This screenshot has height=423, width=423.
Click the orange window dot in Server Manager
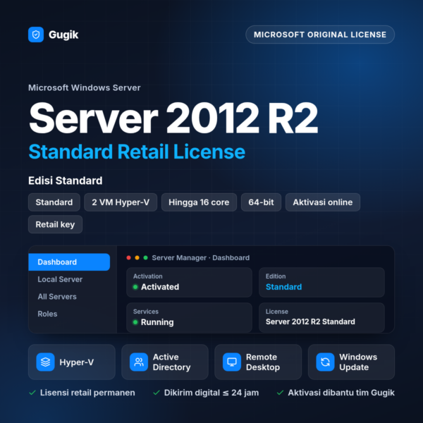(137, 257)
